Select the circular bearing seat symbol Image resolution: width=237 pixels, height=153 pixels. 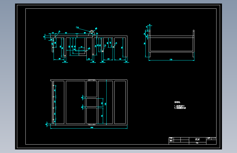click(92, 32)
